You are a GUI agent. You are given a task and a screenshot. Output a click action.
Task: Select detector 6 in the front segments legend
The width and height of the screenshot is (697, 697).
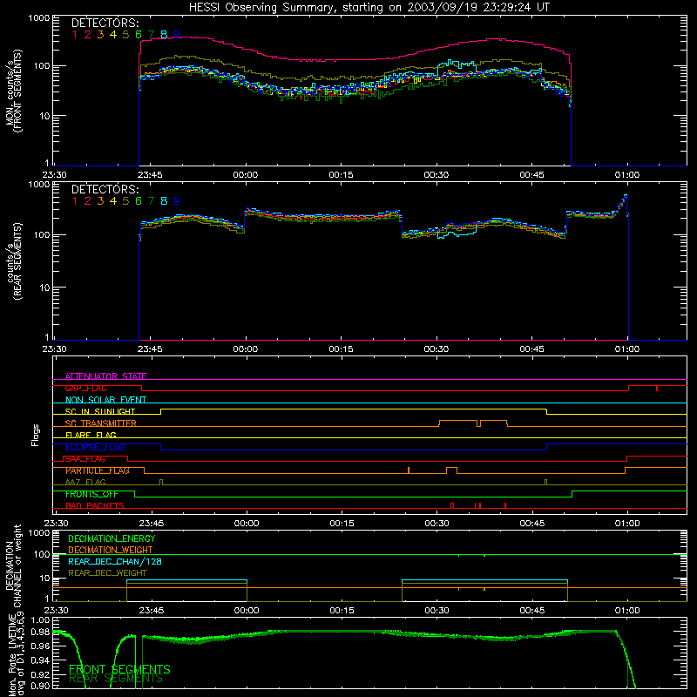click(x=139, y=35)
